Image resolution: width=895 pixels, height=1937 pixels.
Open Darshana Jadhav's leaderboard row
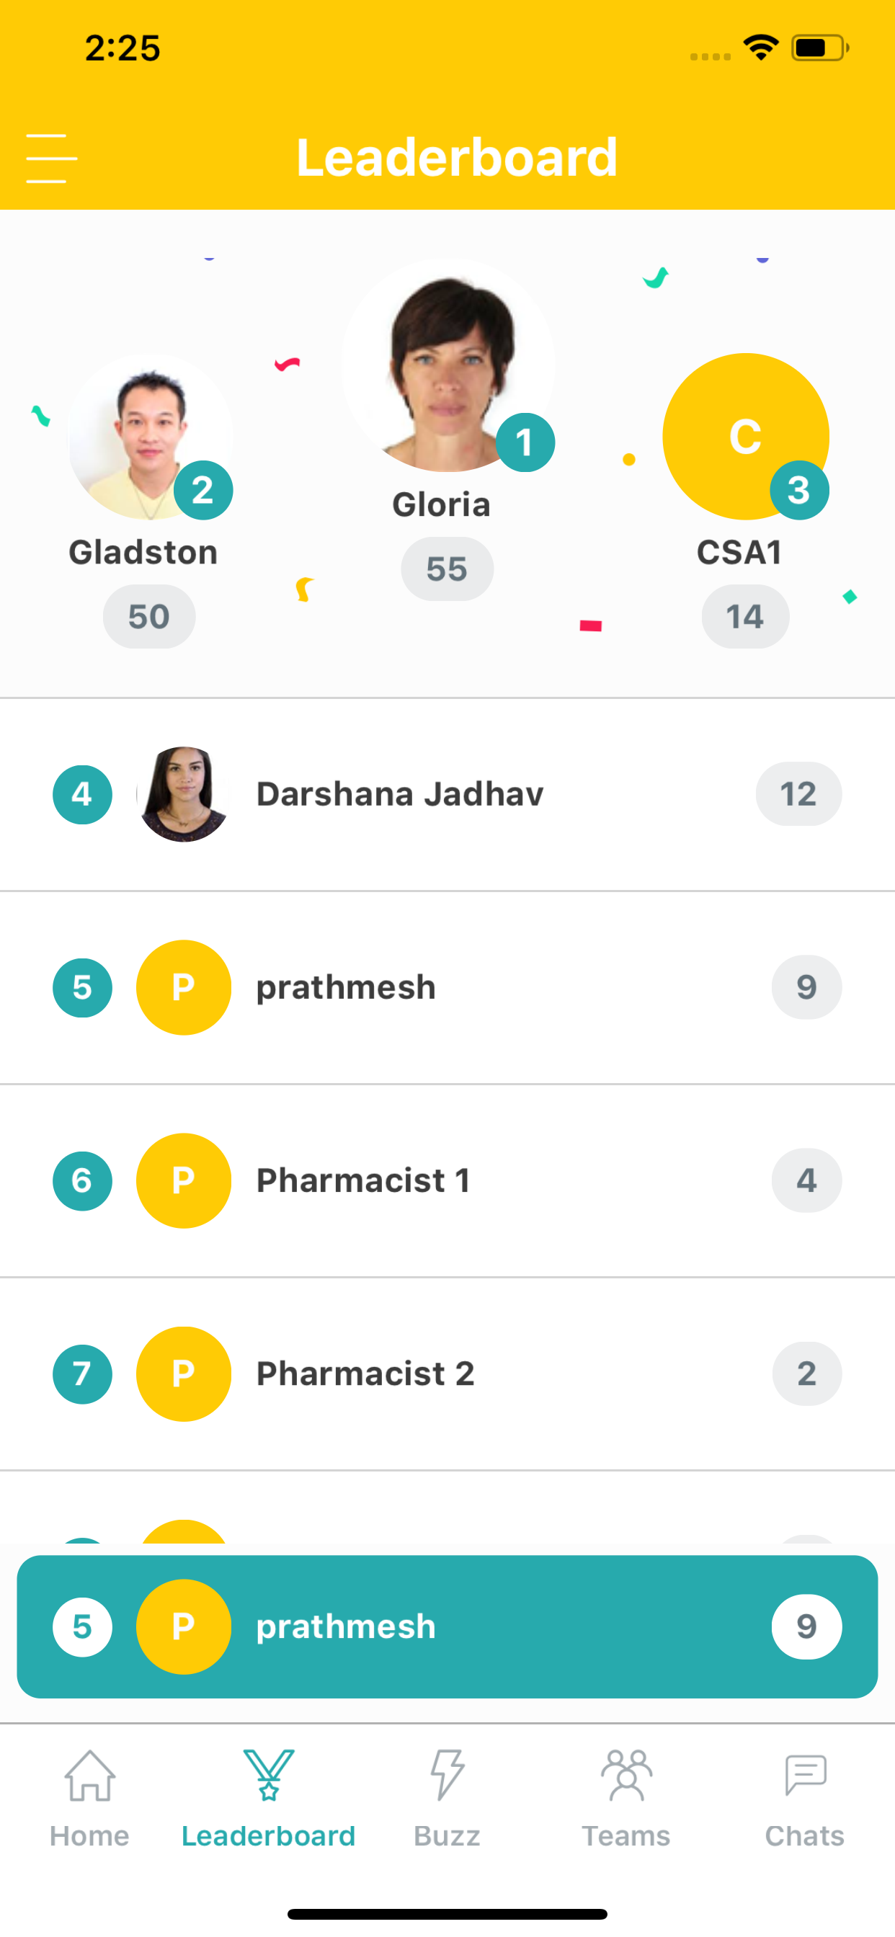pyautogui.click(x=447, y=795)
